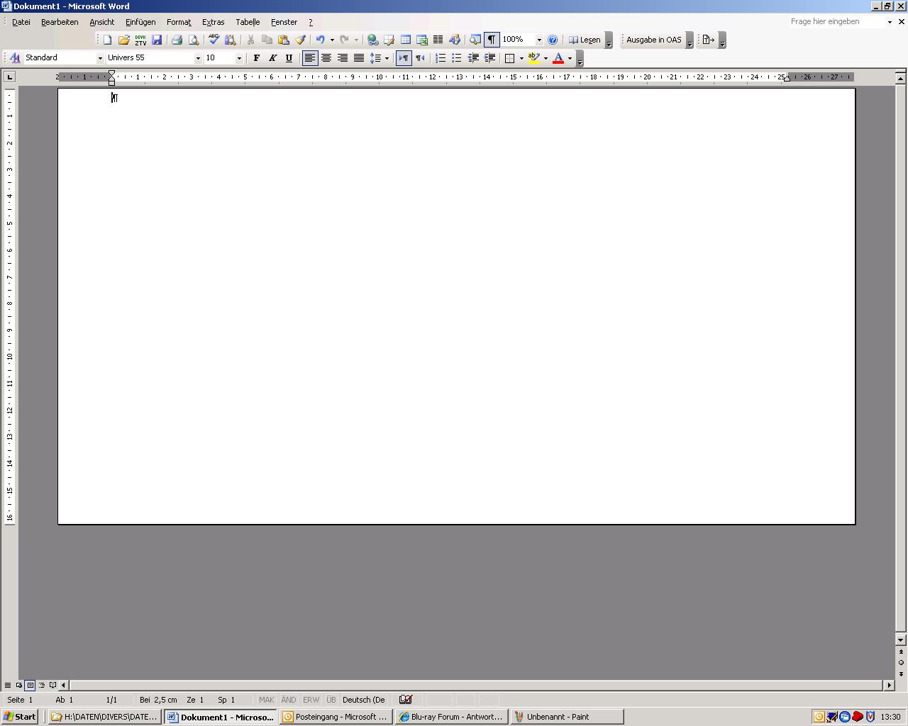The image size is (908, 726).
Task: Open the Windows Start menu
Action: click(20, 717)
